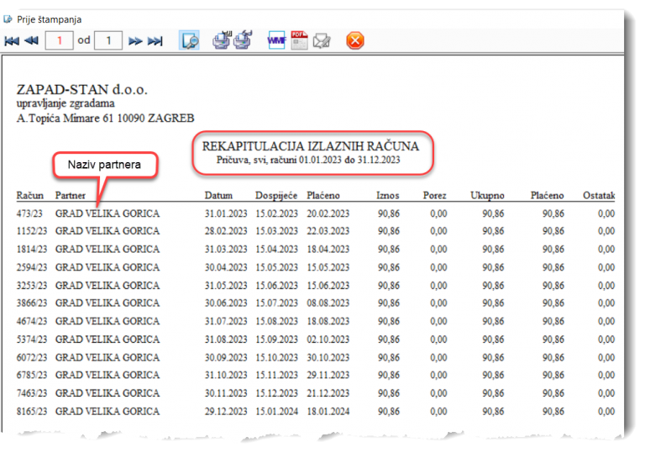Click due date 15.03.2023

(276, 231)
